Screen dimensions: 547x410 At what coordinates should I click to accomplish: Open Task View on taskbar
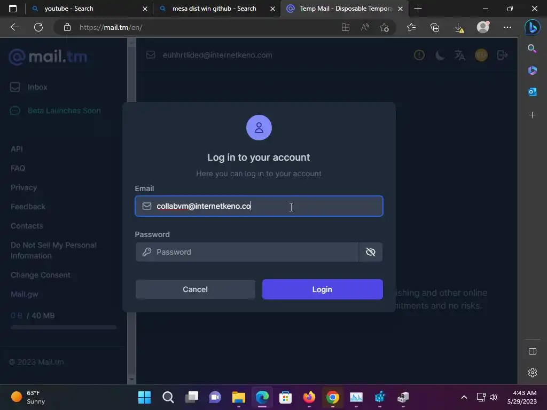tap(192, 397)
